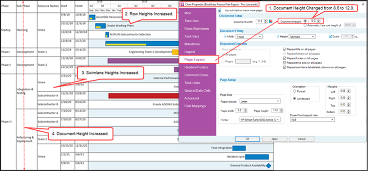
Task: Click the Top margin stepper arrows
Action: (x=349, y=105)
